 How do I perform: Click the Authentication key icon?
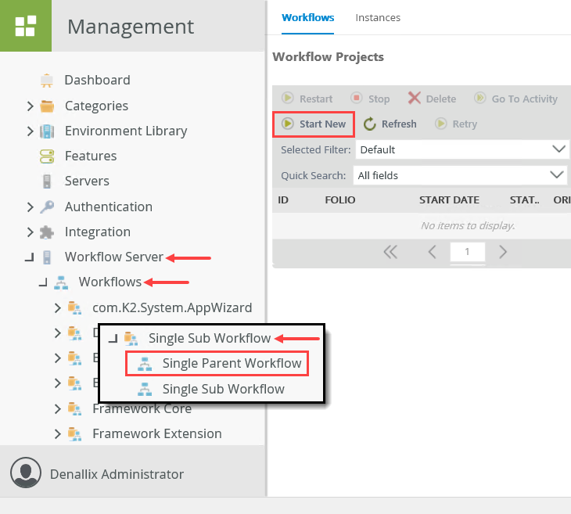47,207
